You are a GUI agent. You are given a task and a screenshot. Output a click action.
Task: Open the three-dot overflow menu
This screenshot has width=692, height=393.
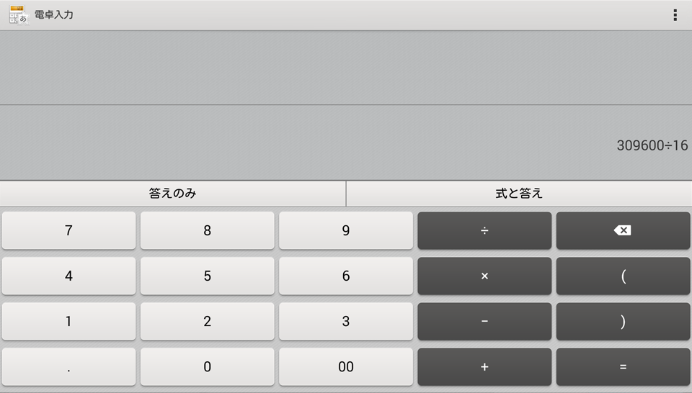point(675,15)
